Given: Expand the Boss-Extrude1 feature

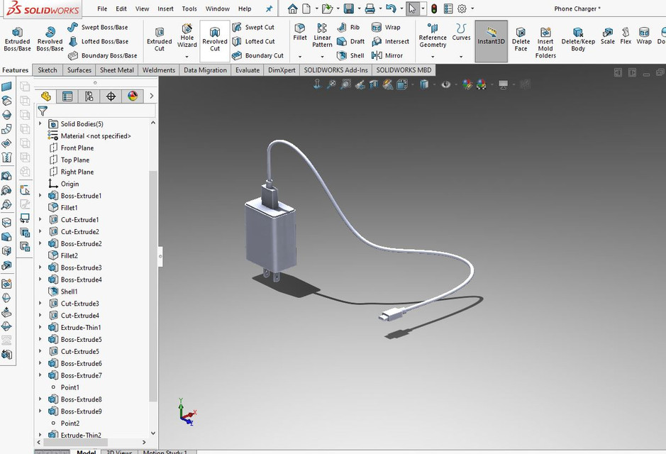Looking at the screenshot, I should 41,195.
